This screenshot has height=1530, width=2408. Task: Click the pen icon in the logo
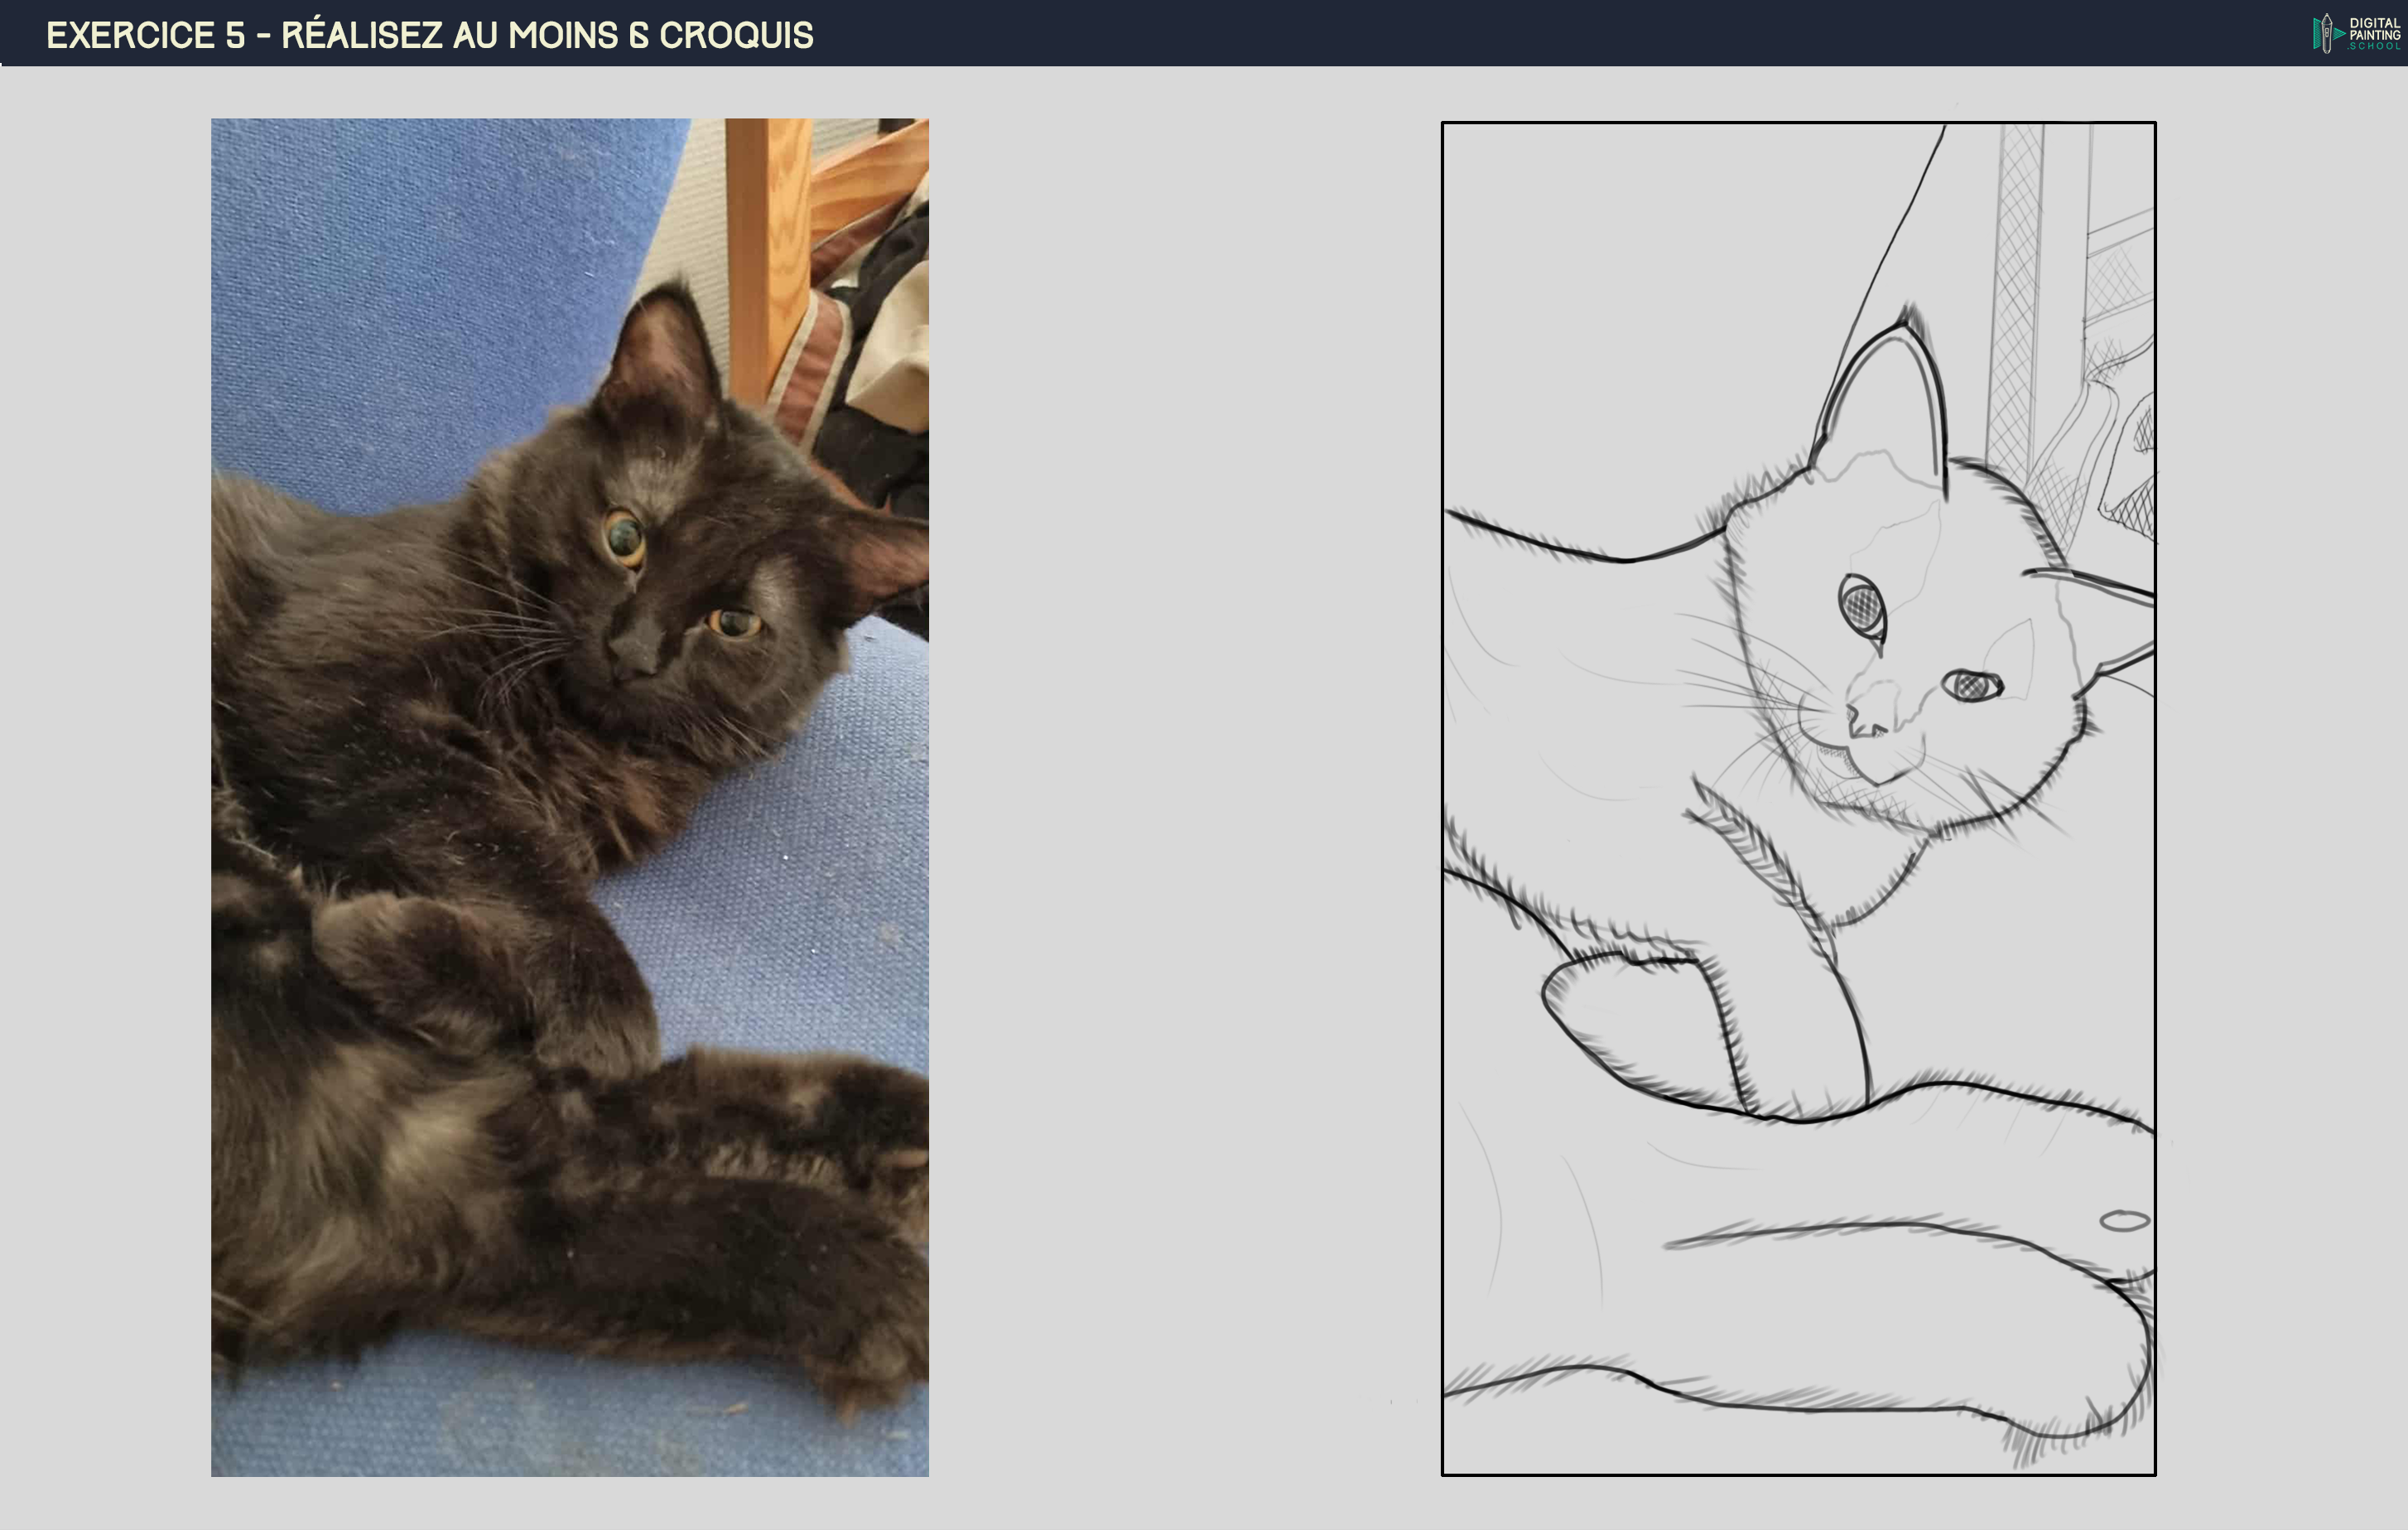(x=2326, y=33)
